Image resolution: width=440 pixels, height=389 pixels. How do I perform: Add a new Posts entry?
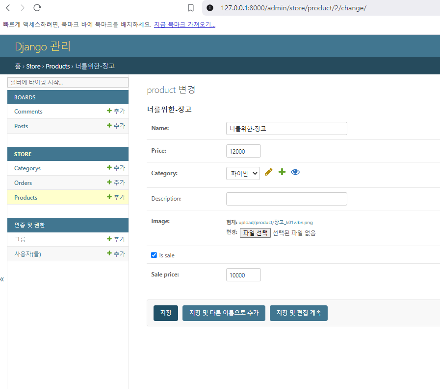tap(116, 126)
